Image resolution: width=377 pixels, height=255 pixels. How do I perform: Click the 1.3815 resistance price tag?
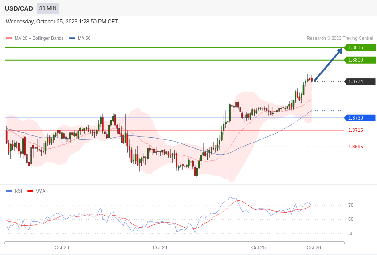point(360,47)
